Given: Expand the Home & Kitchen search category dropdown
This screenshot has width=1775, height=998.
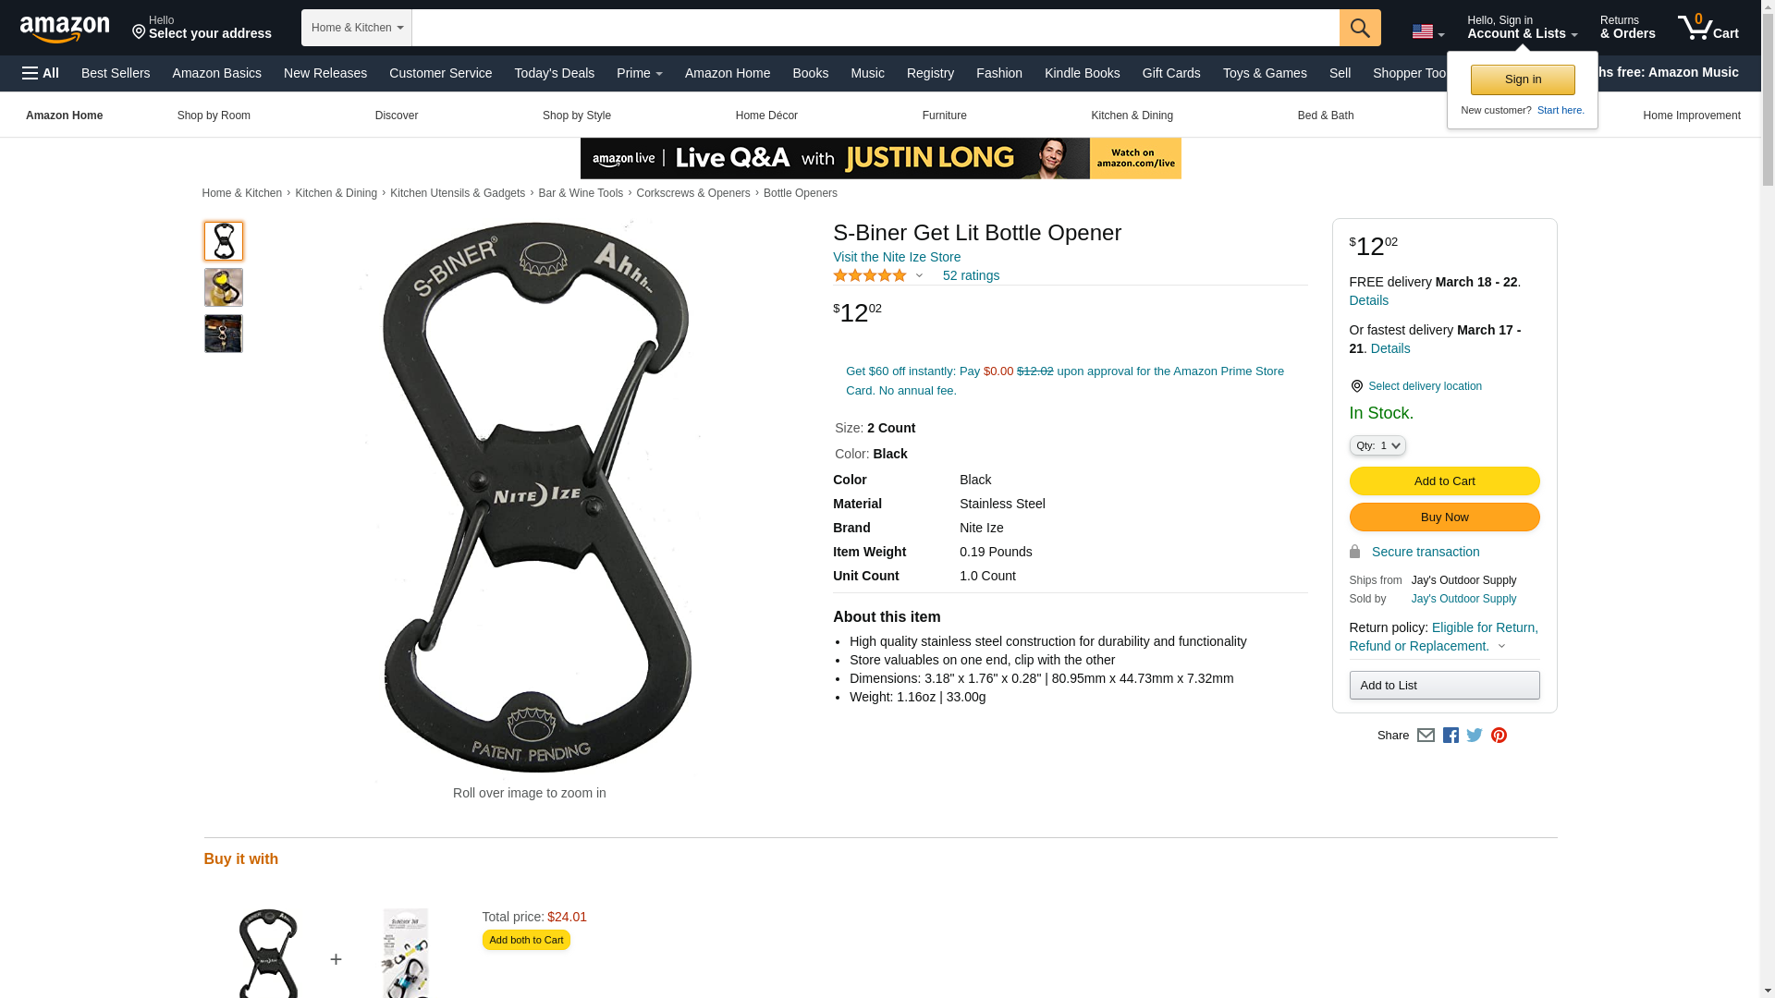Looking at the screenshot, I should pyautogui.click(x=357, y=28).
